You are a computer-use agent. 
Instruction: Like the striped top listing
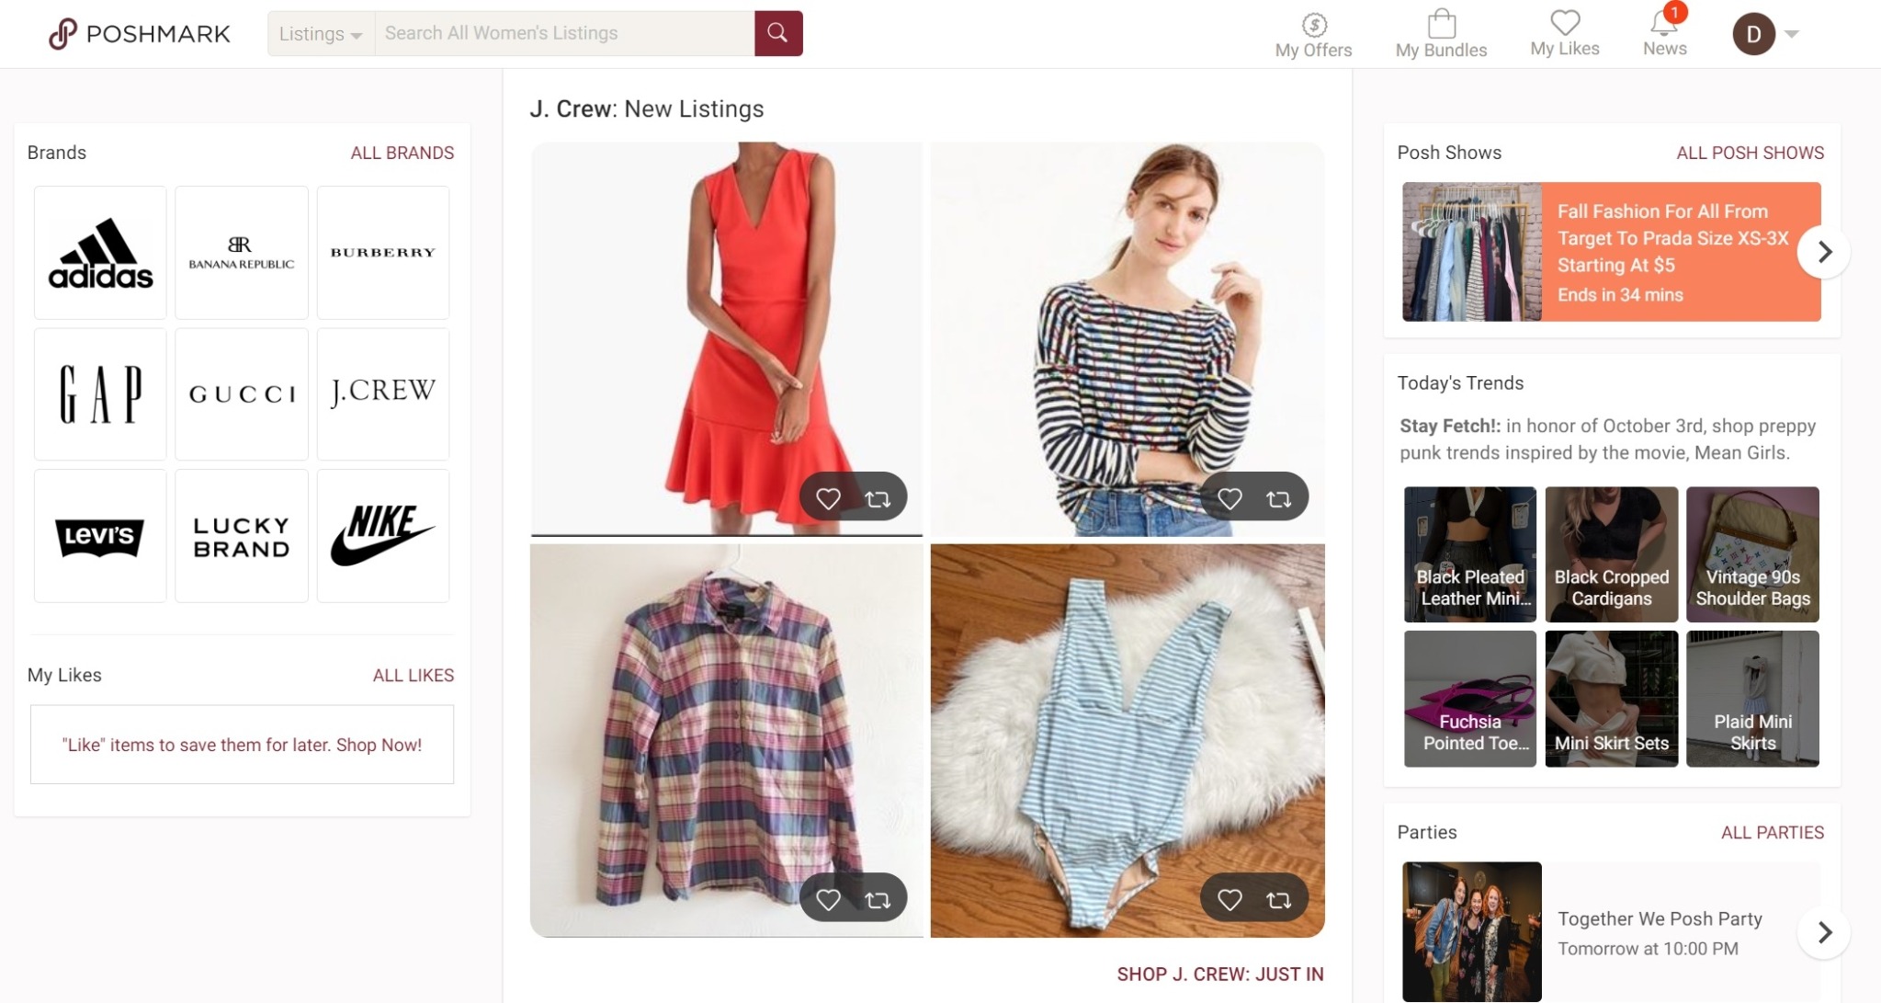[x=1229, y=498]
